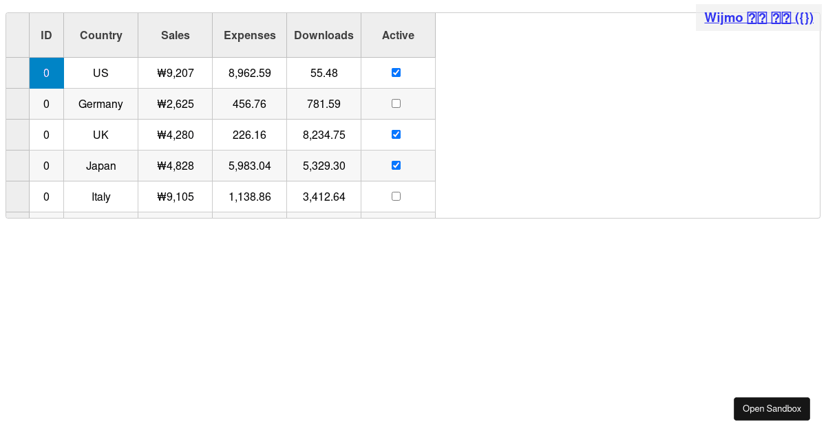Select the ID cell in the Germany row

[x=47, y=104]
